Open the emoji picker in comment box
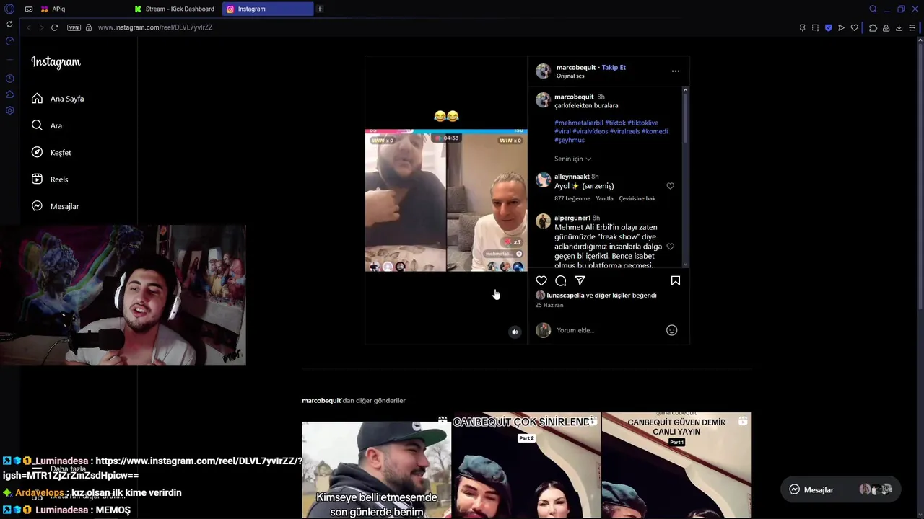Image resolution: width=924 pixels, height=519 pixels. (671, 330)
